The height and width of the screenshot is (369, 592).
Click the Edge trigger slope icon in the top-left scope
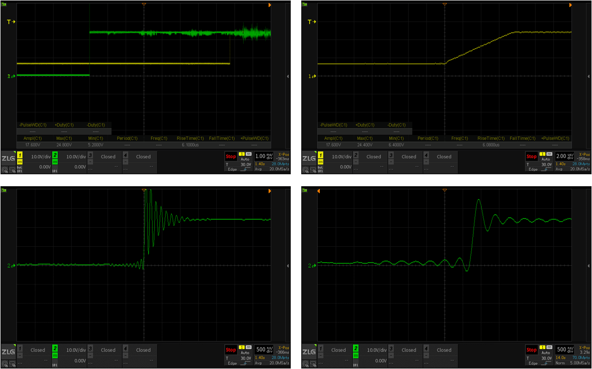click(x=244, y=169)
